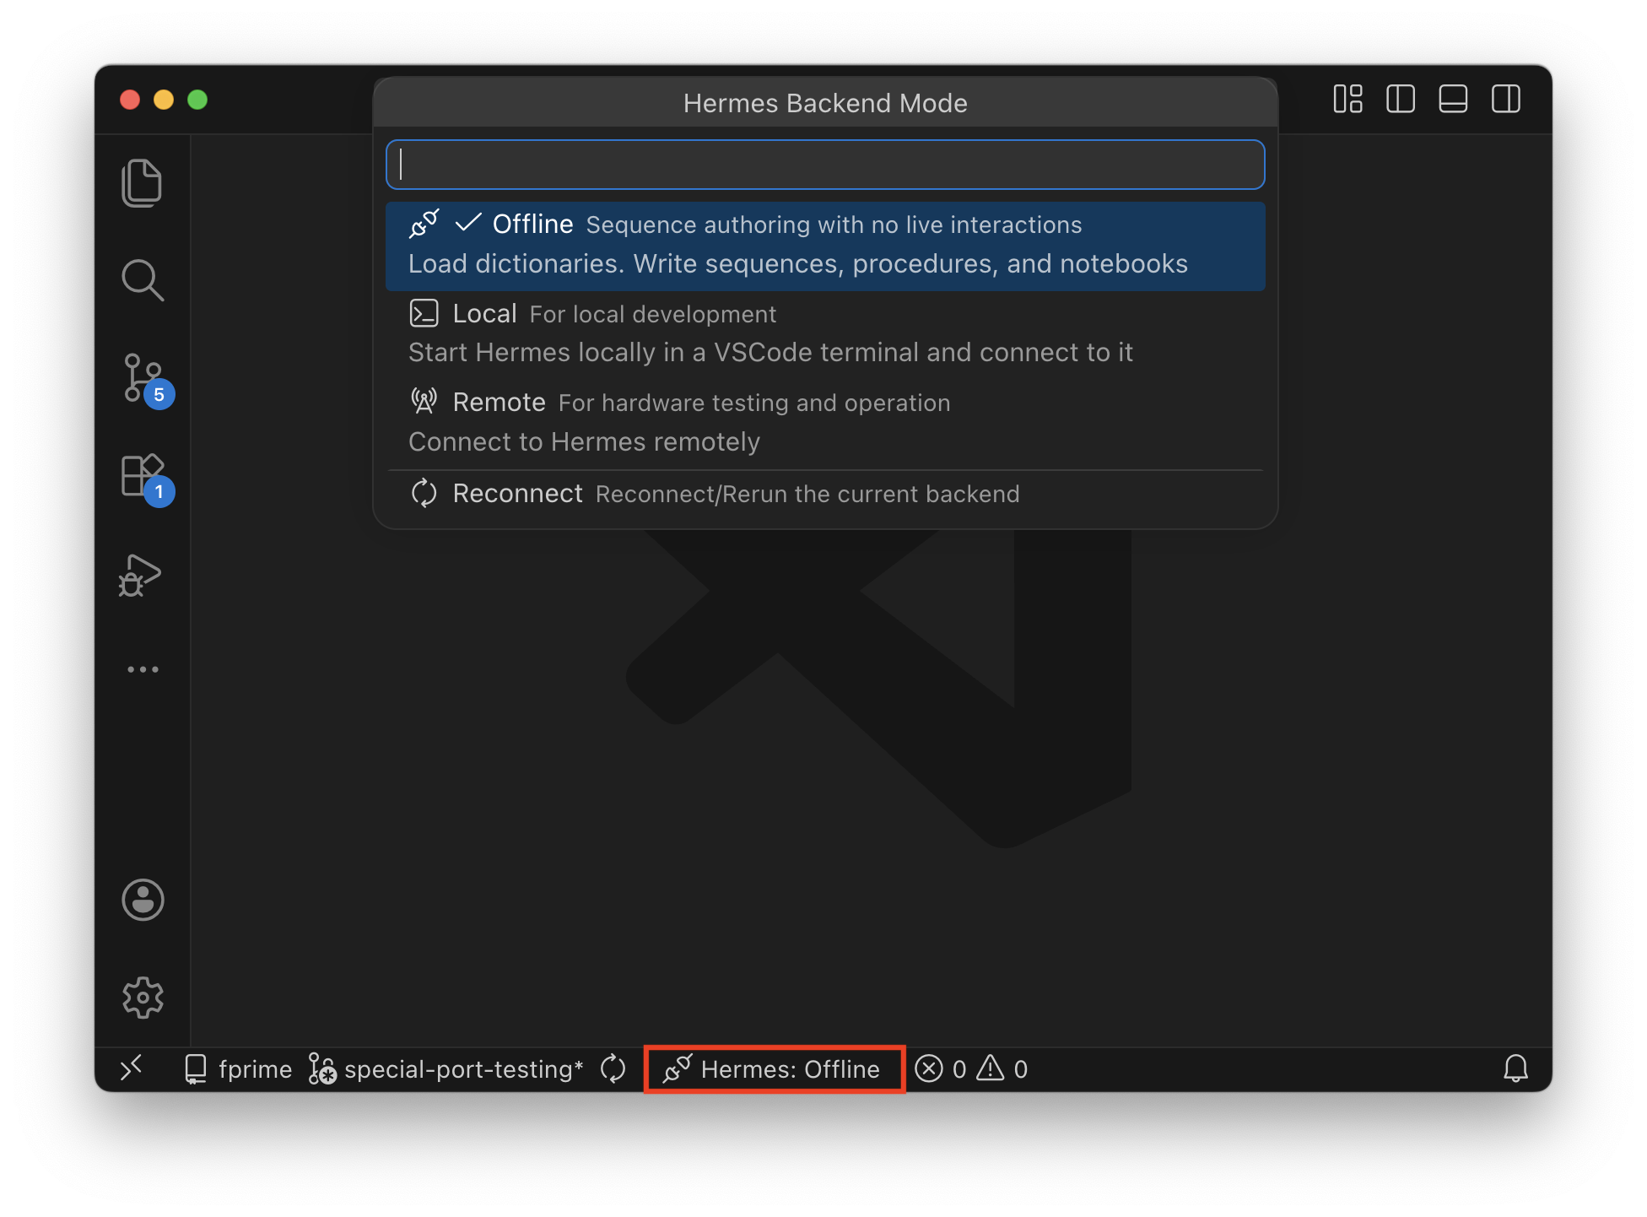
Task: Open the Extensions view icon
Action: [142, 476]
